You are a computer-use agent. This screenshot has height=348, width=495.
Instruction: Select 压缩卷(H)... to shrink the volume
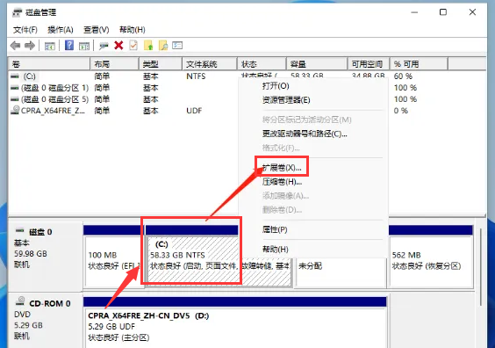pos(282,182)
